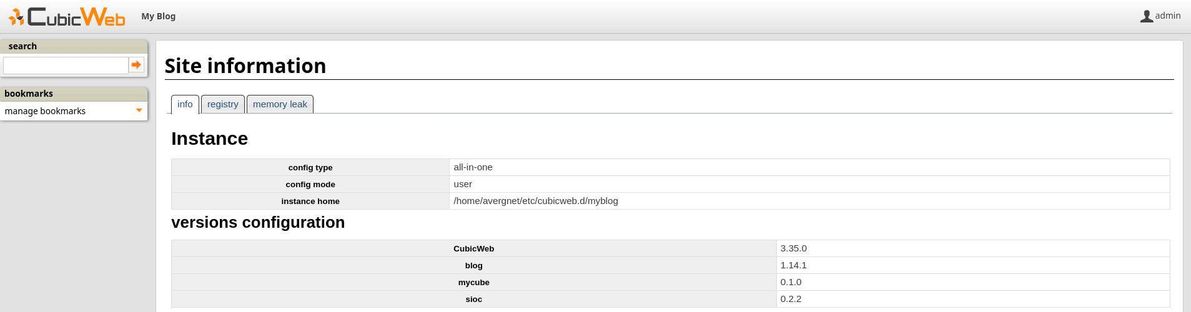The height and width of the screenshot is (312, 1191).
Task: Click the admin user icon
Action: pyautogui.click(x=1146, y=16)
